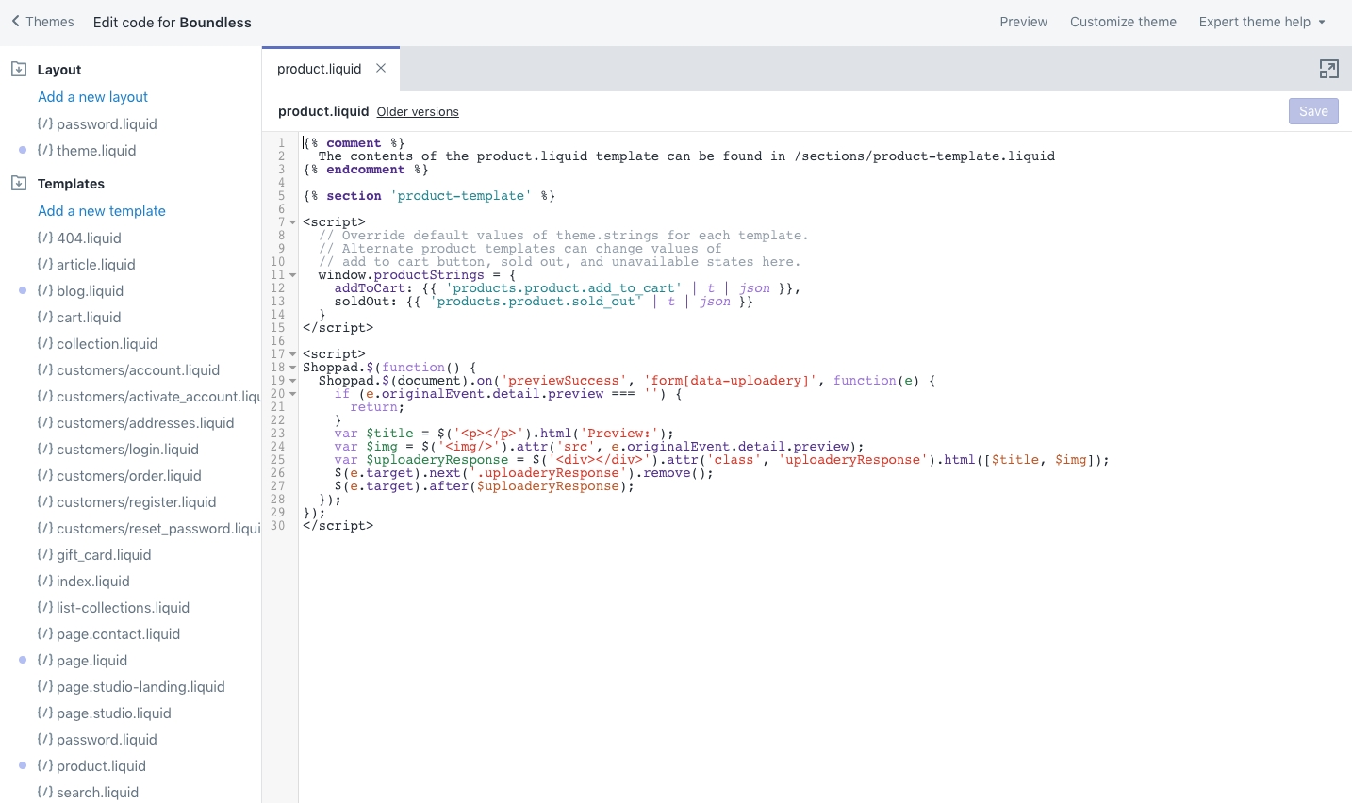Viewport: 1352px width, 803px height.
Task: Click in code editor on line 30
Action: pyautogui.click(x=471, y=526)
